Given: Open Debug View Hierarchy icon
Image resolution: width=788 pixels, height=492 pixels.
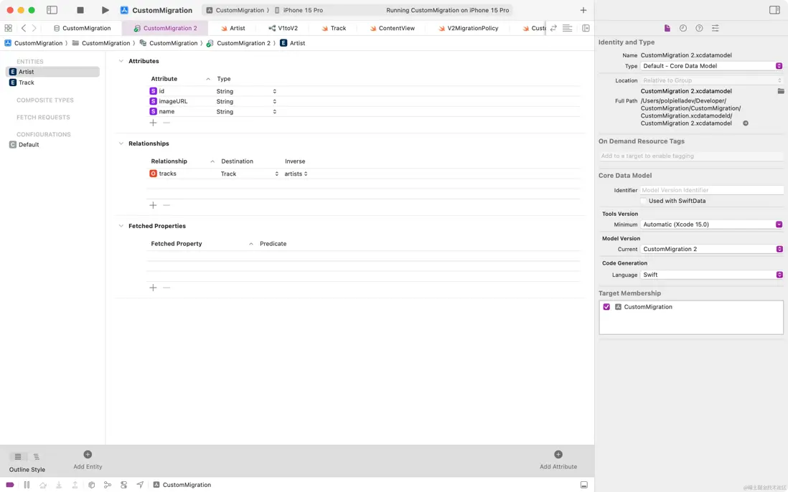Looking at the screenshot, I should tap(91, 485).
